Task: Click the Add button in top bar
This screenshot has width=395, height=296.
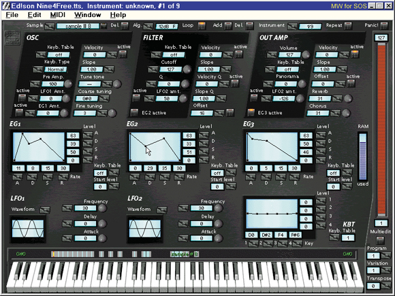Action: [x=227, y=25]
